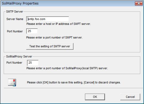Click the SMTP Server group title
The height and width of the screenshot is (104, 144).
14,11
